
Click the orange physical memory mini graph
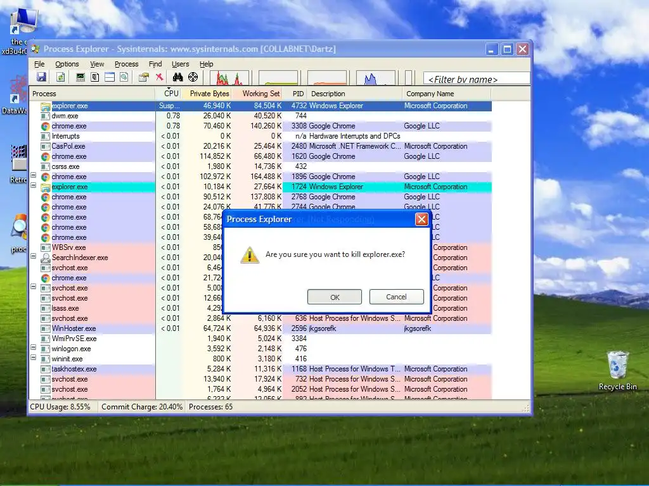tap(326, 78)
